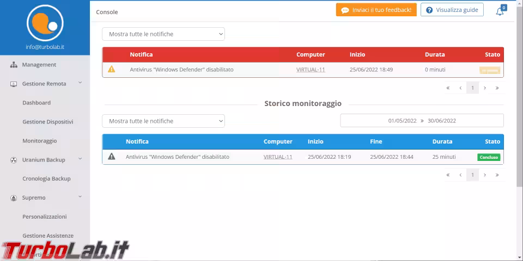Click the Uranium Backup radiation icon
523x261 pixels.
pyautogui.click(x=14, y=160)
